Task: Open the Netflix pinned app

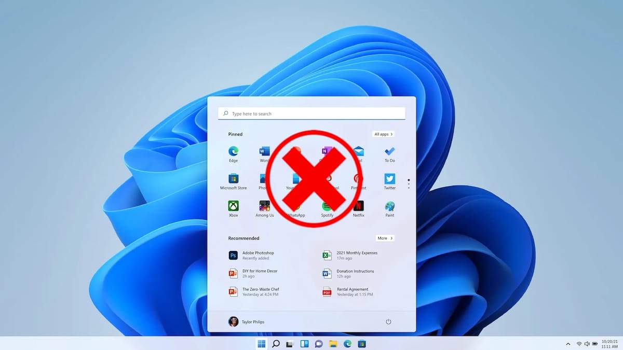Action: coord(358,209)
